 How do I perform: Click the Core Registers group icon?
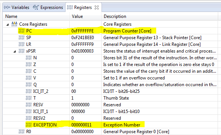click(x=14, y=24)
